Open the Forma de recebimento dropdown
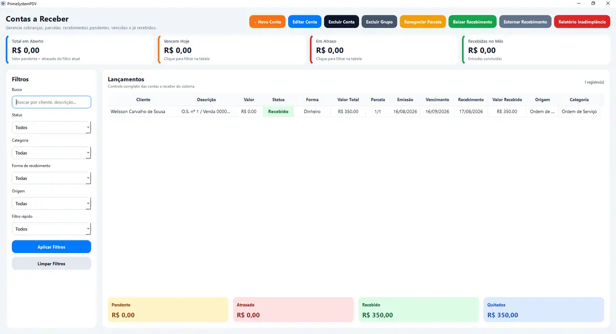The width and height of the screenshot is (616, 334). (x=52, y=178)
